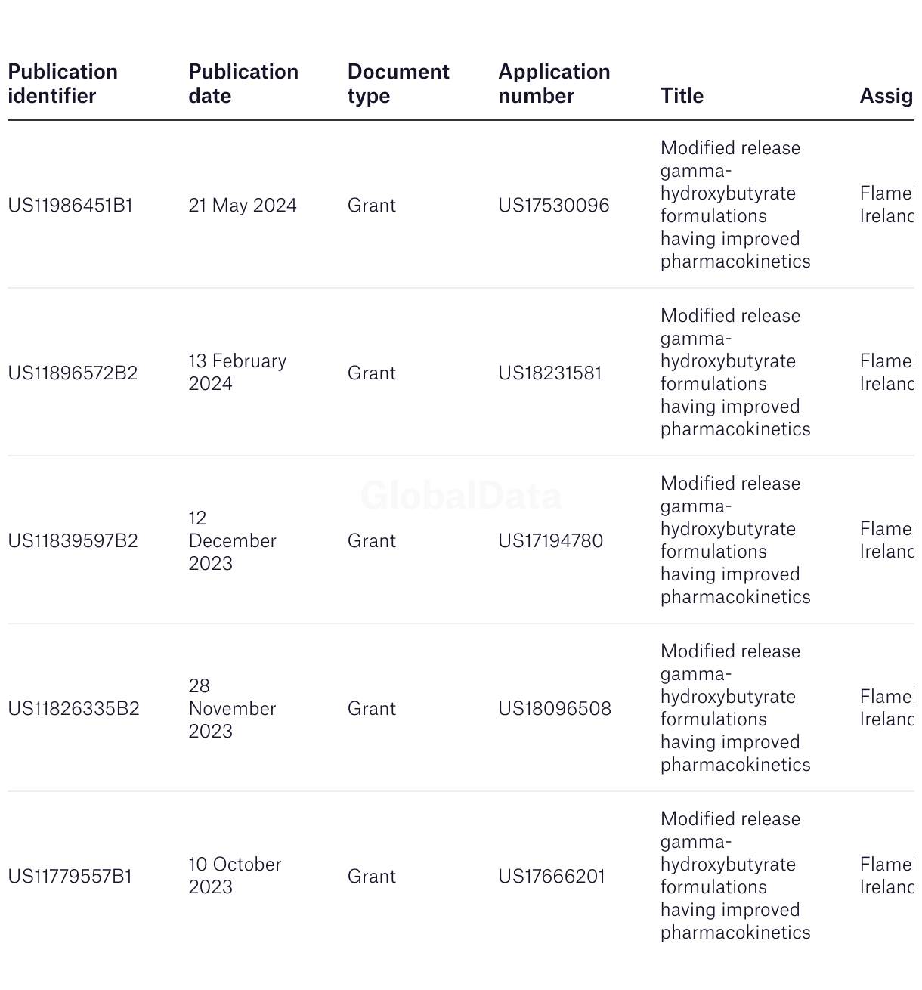Select application number US17666201
This screenshot has width=922, height=990.
(x=552, y=877)
